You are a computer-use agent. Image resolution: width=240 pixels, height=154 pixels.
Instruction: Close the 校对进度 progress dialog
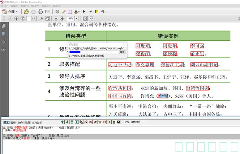coord(124,44)
